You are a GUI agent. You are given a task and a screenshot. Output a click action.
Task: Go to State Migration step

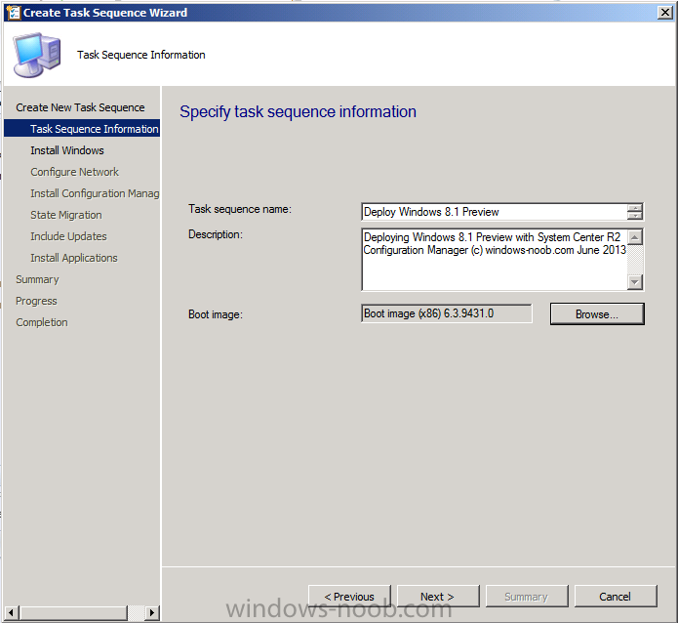(x=66, y=215)
